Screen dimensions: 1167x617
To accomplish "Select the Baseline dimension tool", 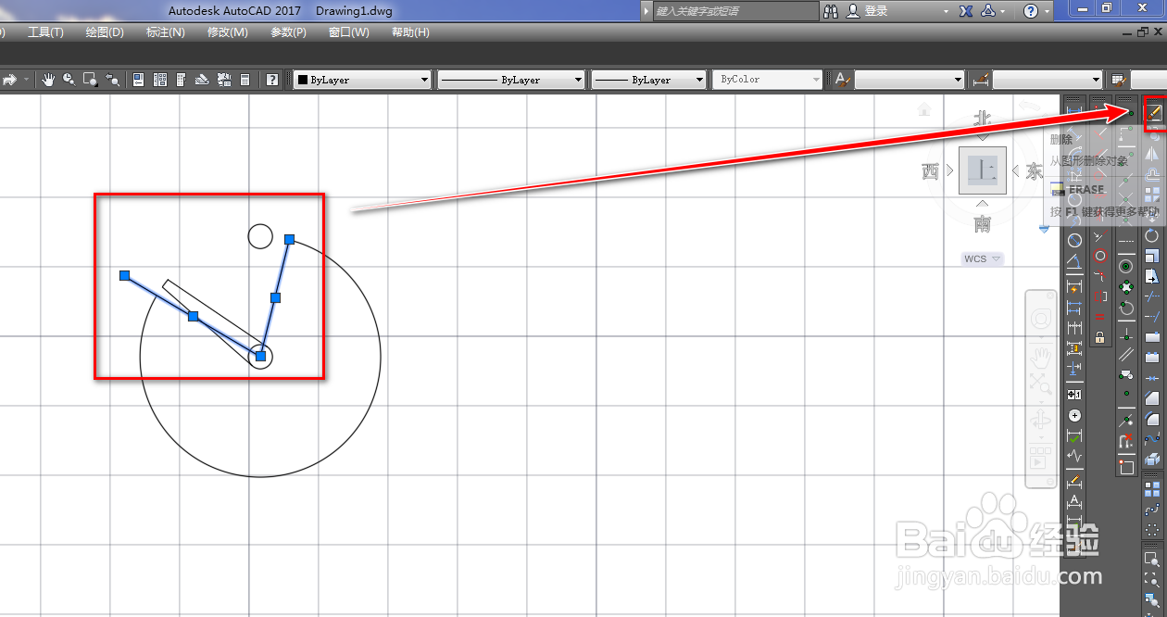I will (1074, 307).
